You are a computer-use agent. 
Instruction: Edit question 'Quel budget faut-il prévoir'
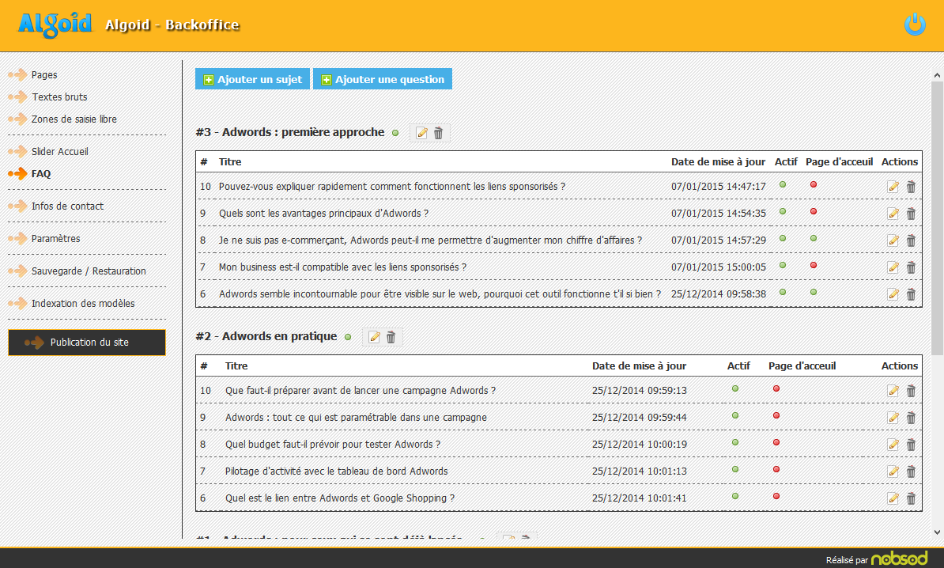893,445
